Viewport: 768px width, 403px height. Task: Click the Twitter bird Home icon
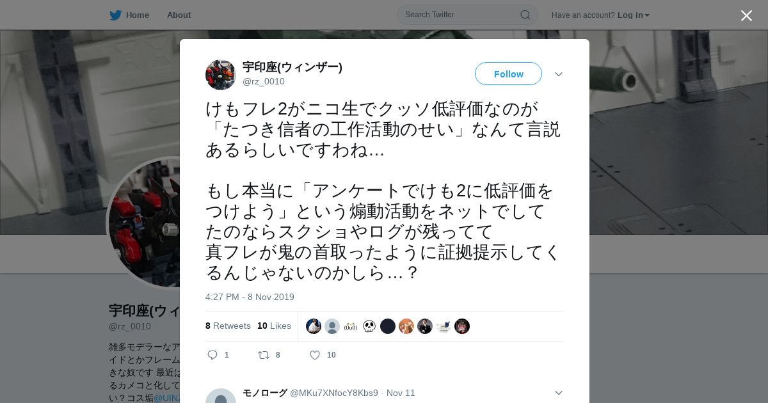115,15
